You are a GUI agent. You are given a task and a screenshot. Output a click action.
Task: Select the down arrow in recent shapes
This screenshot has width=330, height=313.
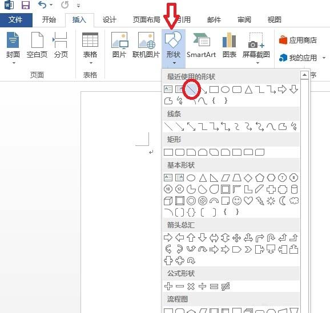pos(293,90)
